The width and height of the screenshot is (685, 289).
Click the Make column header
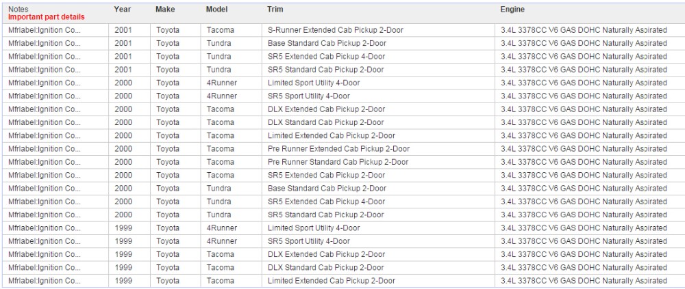165,10
